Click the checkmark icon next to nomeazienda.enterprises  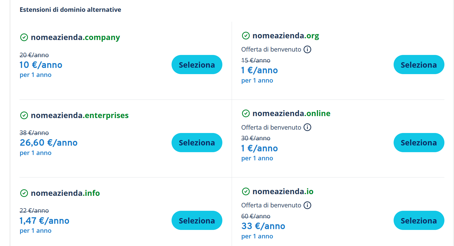(24, 115)
